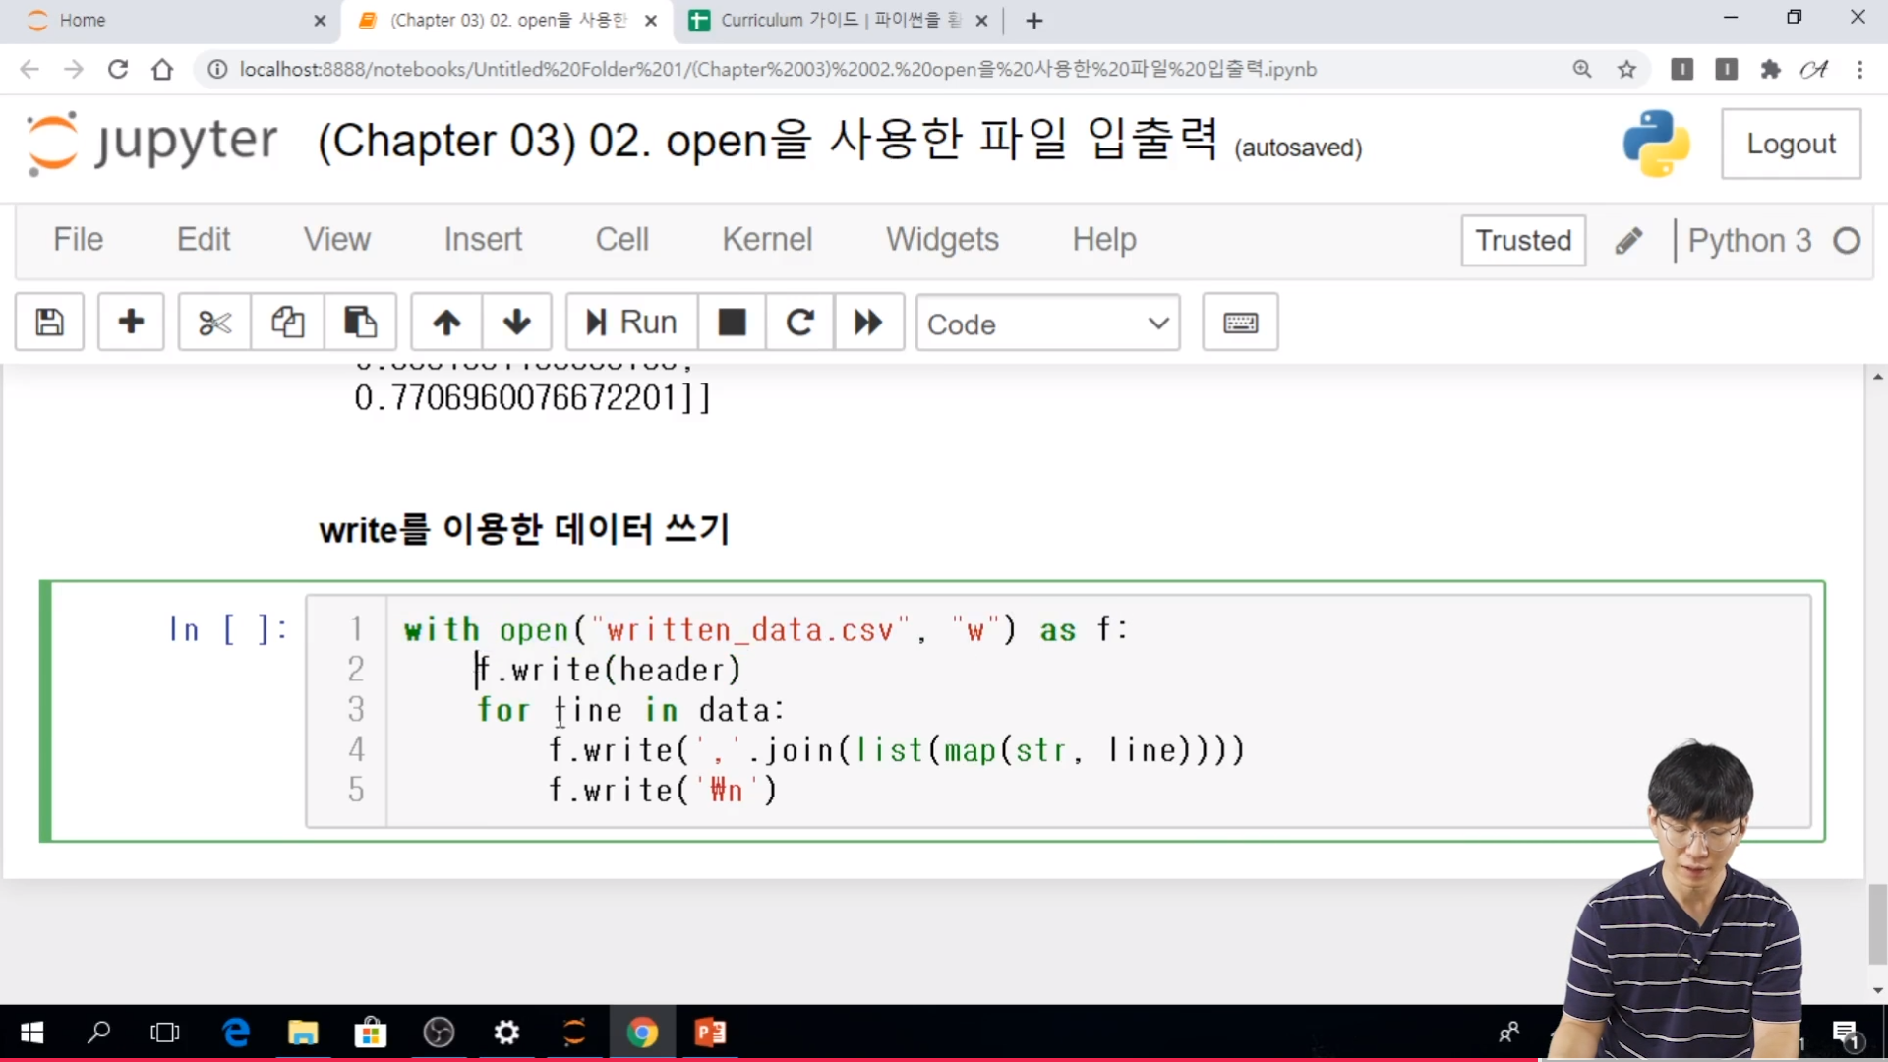This screenshot has width=1888, height=1062.
Task: Cut the selected cells
Action: 214,323
